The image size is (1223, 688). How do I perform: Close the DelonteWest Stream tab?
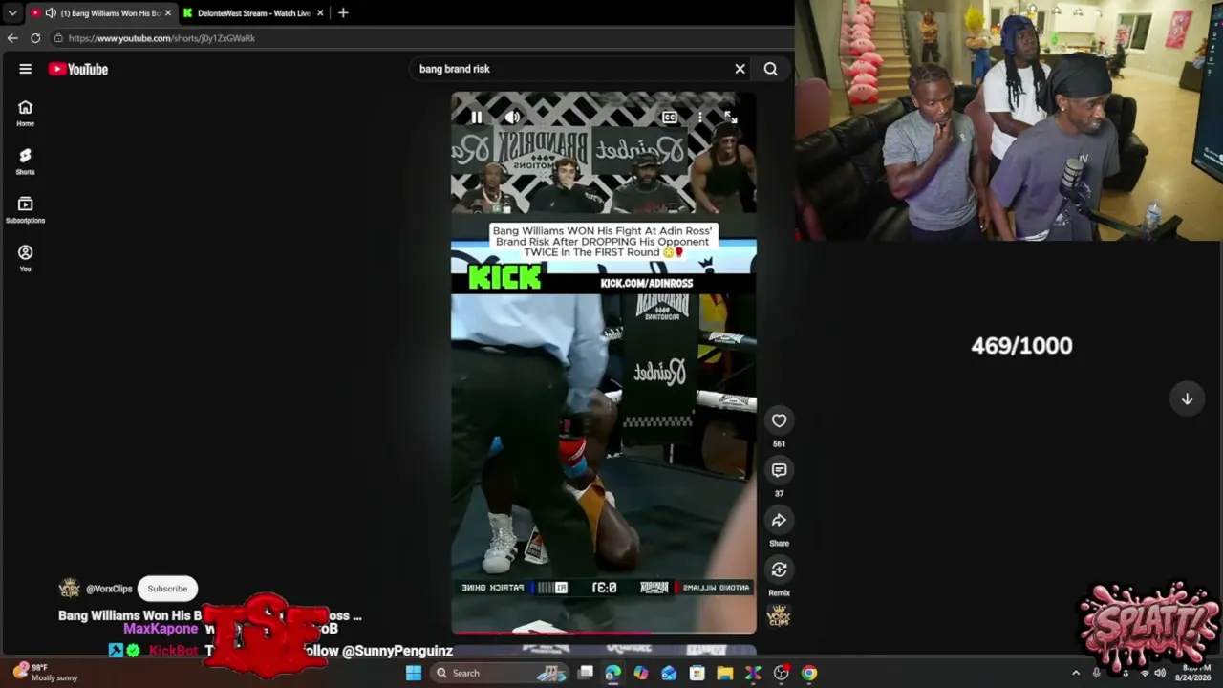point(320,13)
